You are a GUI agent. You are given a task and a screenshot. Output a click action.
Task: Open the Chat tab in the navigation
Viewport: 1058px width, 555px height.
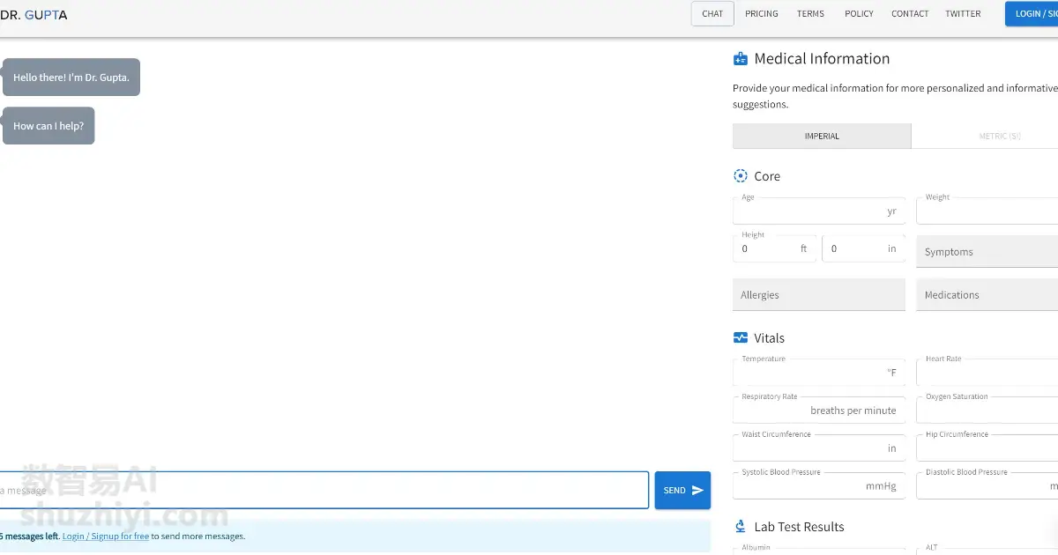(x=712, y=14)
